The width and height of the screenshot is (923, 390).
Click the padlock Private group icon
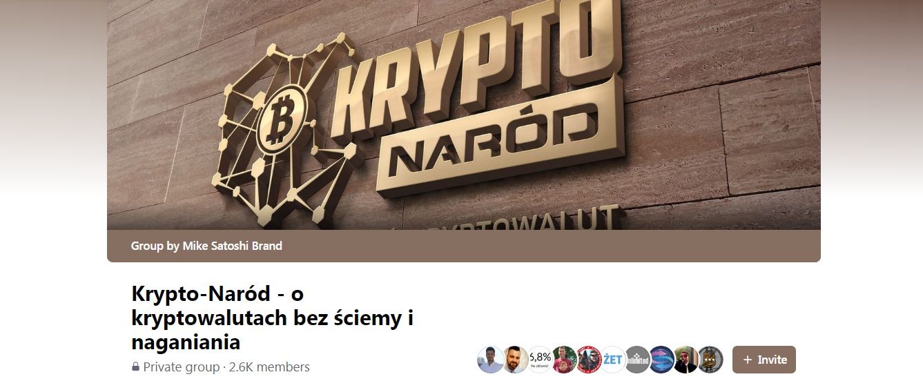point(135,367)
